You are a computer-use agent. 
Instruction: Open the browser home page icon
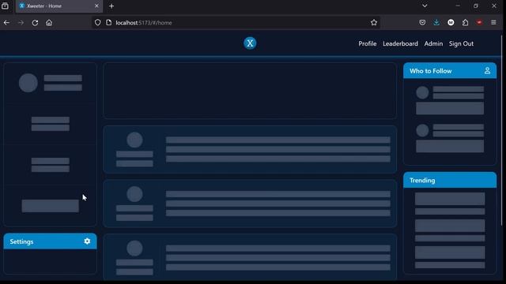[x=49, y=23]
